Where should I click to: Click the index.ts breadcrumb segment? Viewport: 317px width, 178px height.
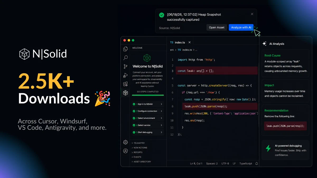pyautogui.click(x=187, y=50)
